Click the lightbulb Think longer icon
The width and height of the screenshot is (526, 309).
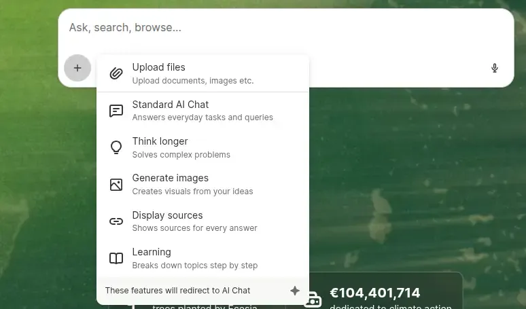pyautogui.click(x=116, y=147)
